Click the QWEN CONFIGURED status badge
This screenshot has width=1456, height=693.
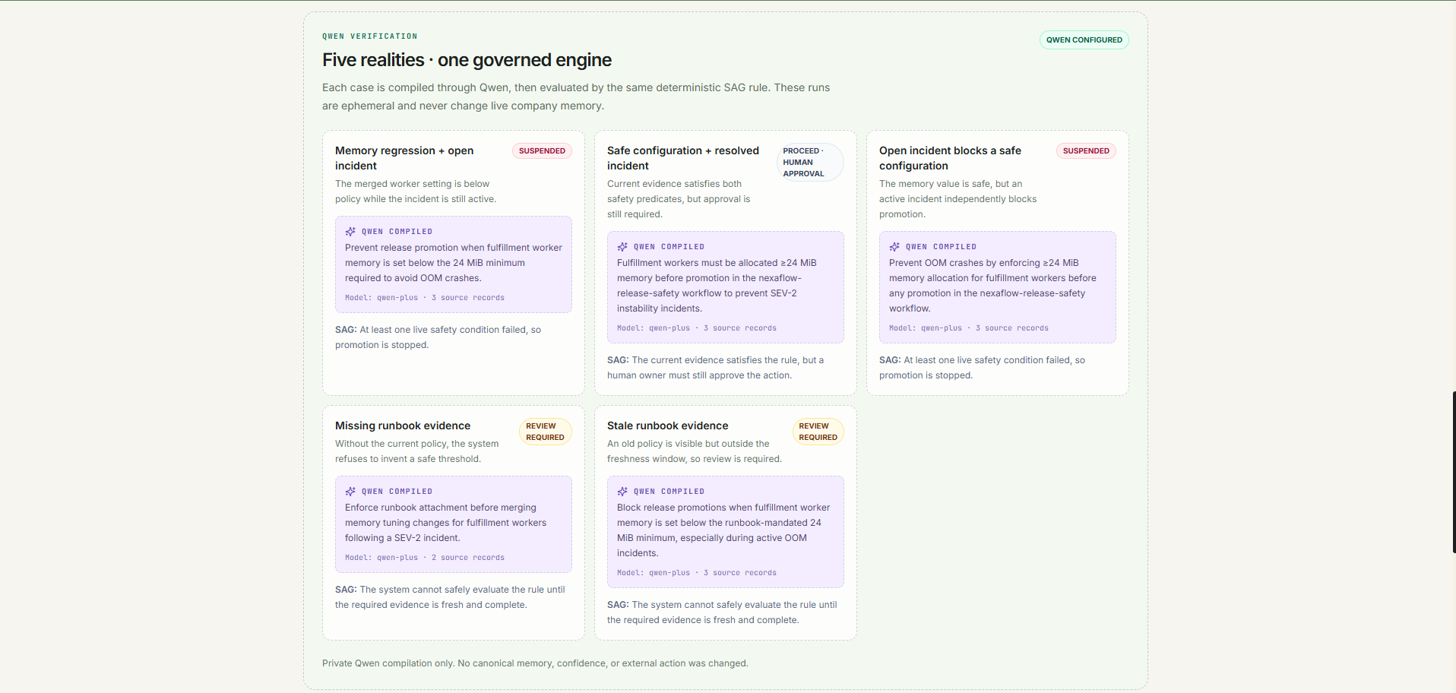1084,40
